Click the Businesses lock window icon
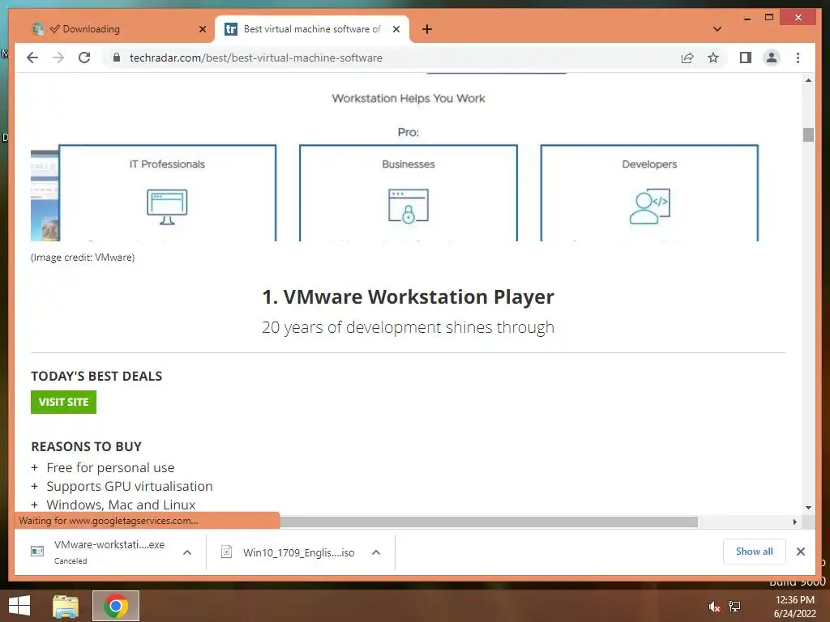 [409, 207]
